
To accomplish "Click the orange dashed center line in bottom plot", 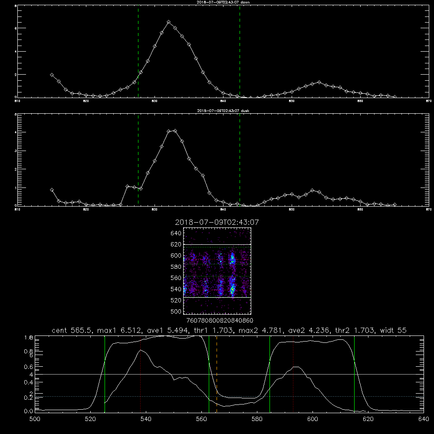I will (x=217, y=374).
